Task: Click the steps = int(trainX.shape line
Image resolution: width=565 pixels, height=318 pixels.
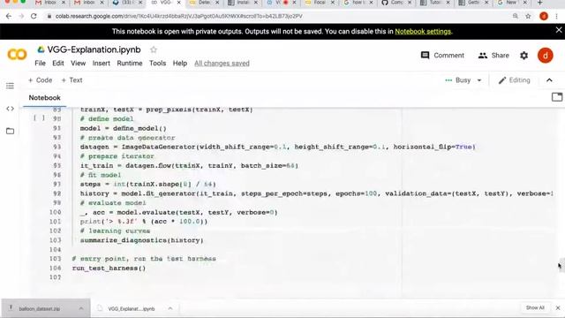Action: [147, 185]
